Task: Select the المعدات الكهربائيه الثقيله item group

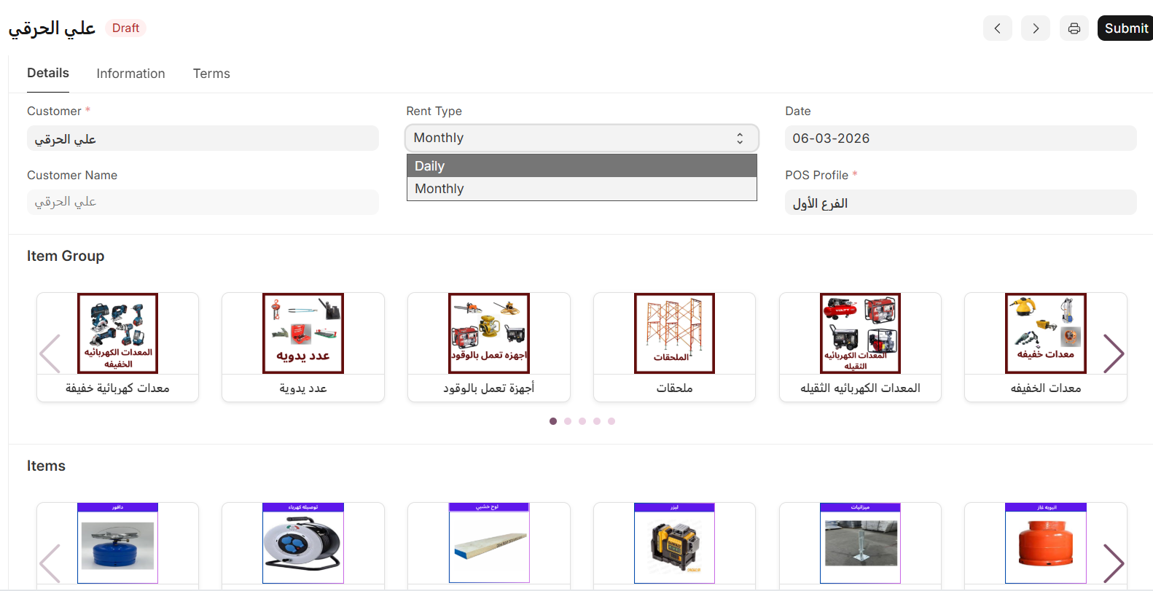Action: pyautogui.click(x=860, y=347)
